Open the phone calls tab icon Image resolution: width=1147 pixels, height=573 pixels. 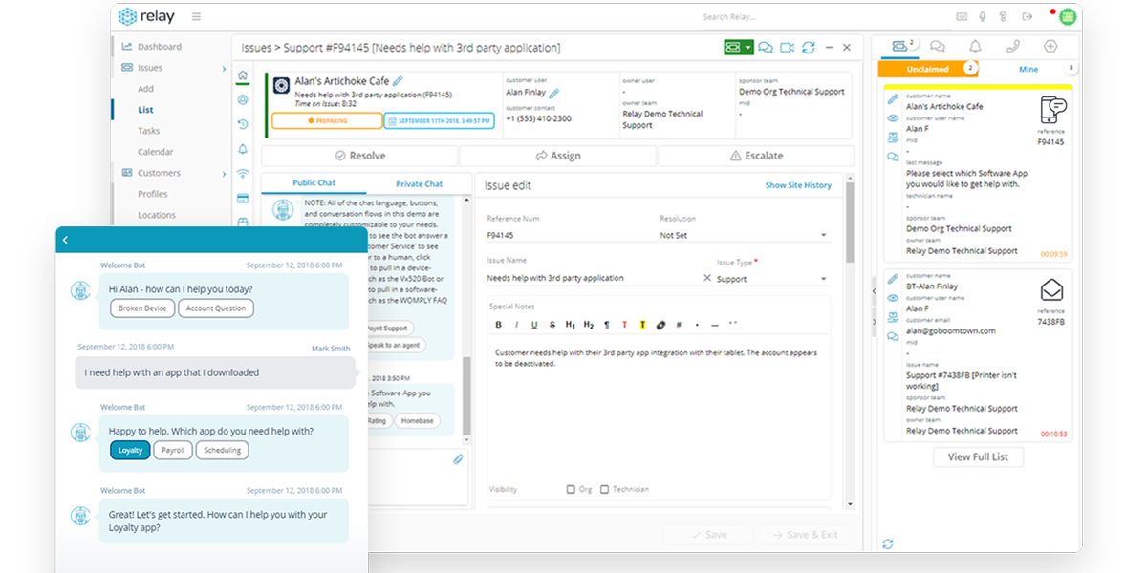click(x=1012, y=46)
